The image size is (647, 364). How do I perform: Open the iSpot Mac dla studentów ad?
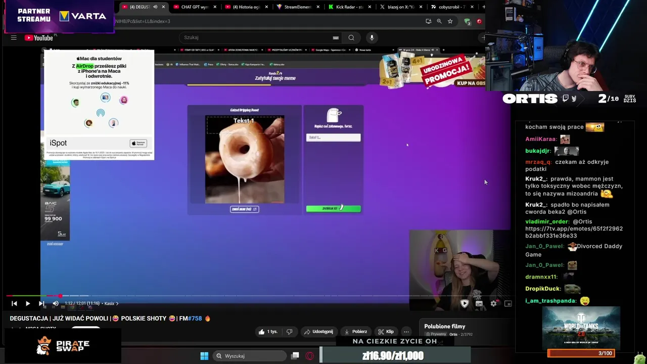(99, 105)
